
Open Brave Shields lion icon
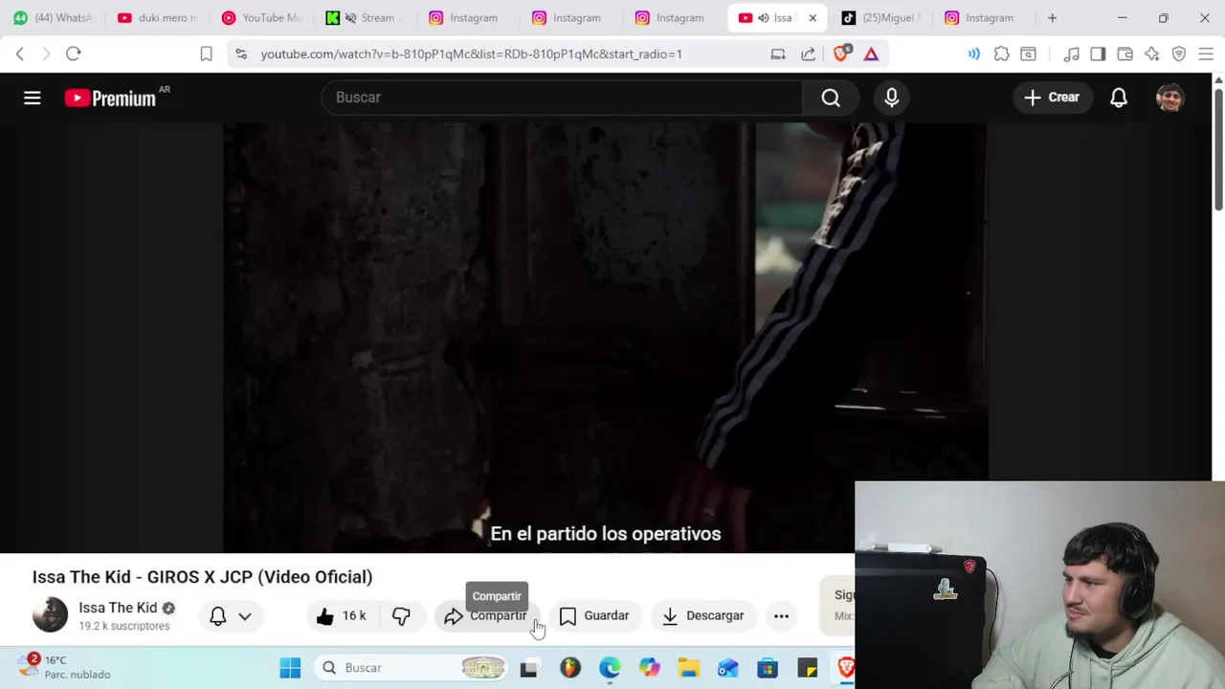click(x=841, y=54)
